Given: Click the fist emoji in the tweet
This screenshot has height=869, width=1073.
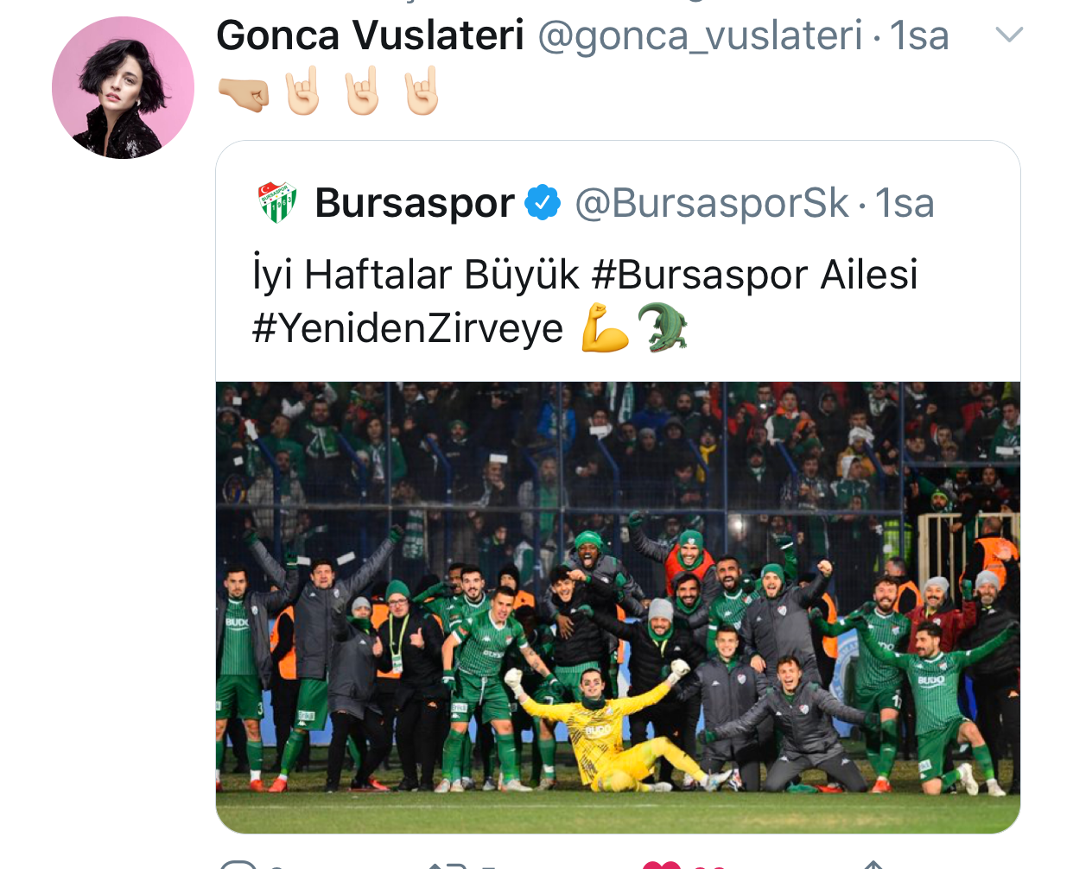Looking at the screenshot, I should (244, 94).
